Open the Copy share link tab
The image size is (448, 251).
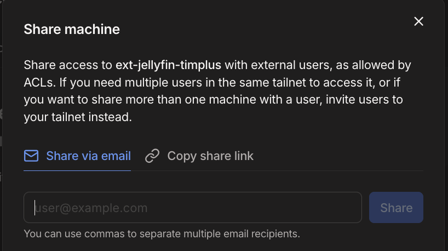click(210, 156)
